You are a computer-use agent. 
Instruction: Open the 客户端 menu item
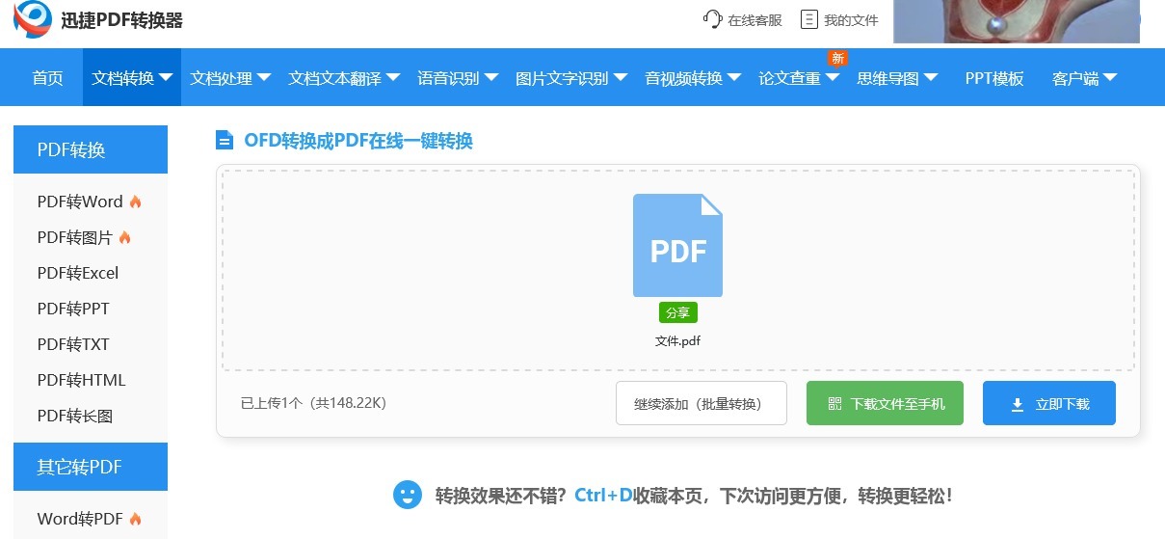click(x=1076, y=78)
